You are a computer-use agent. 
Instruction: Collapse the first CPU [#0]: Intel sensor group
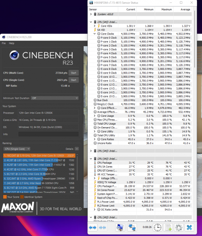(x=91, y=22)
